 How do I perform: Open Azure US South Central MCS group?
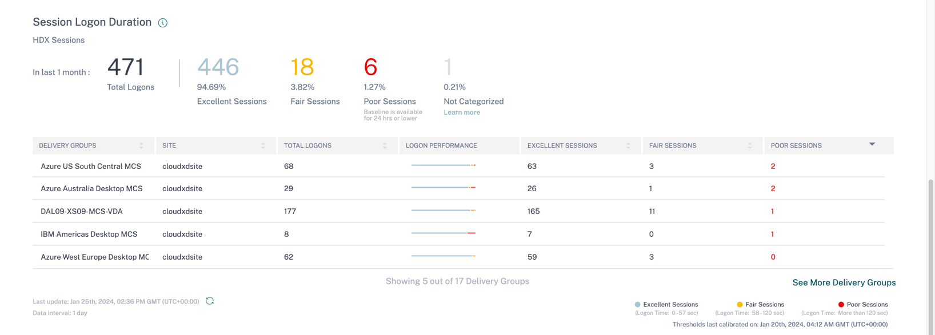point(91,167)
